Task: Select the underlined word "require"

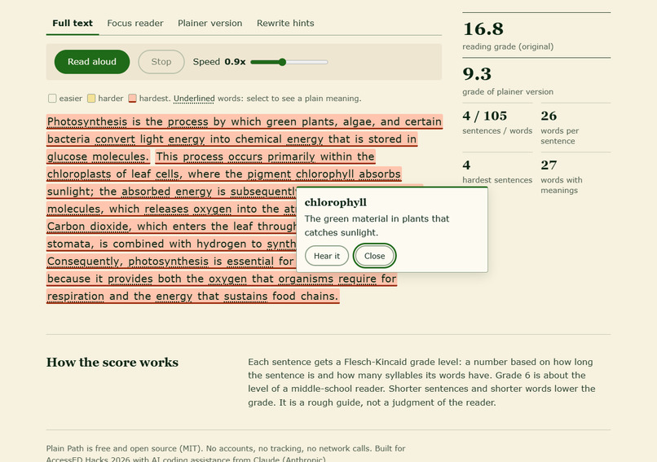Action: (x=357, y=279)
